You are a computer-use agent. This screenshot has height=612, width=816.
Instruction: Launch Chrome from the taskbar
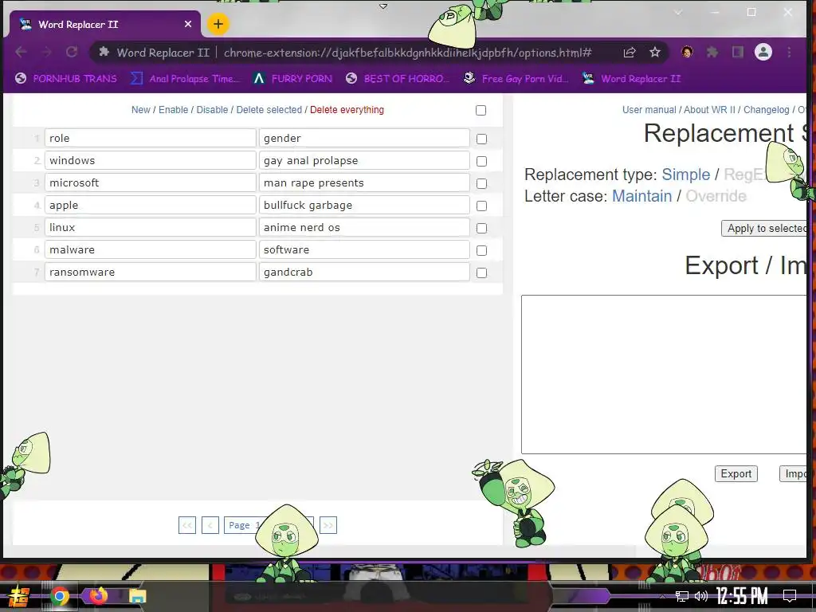(59, 596)
